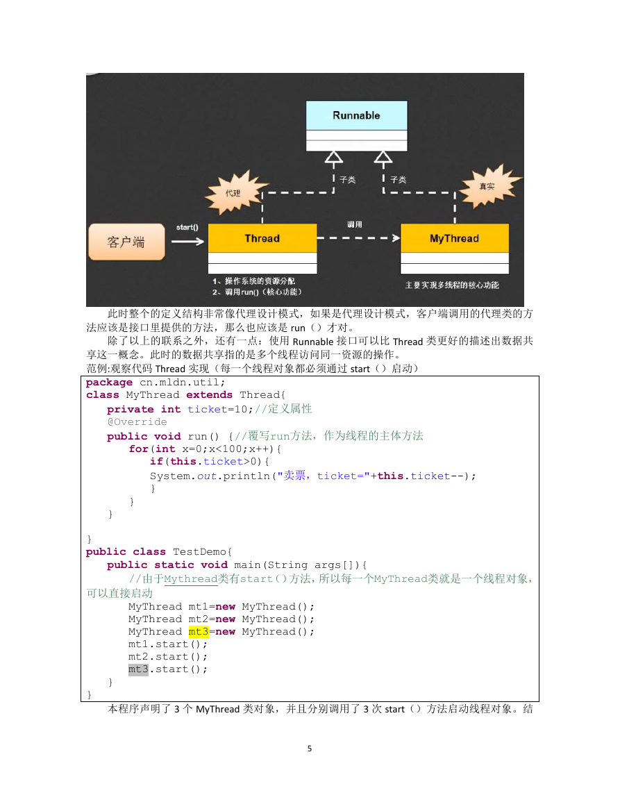Viewport: 620px width, 802px height.
Task: Click the "@Override" annotation
Action: [x=137, y=422]
